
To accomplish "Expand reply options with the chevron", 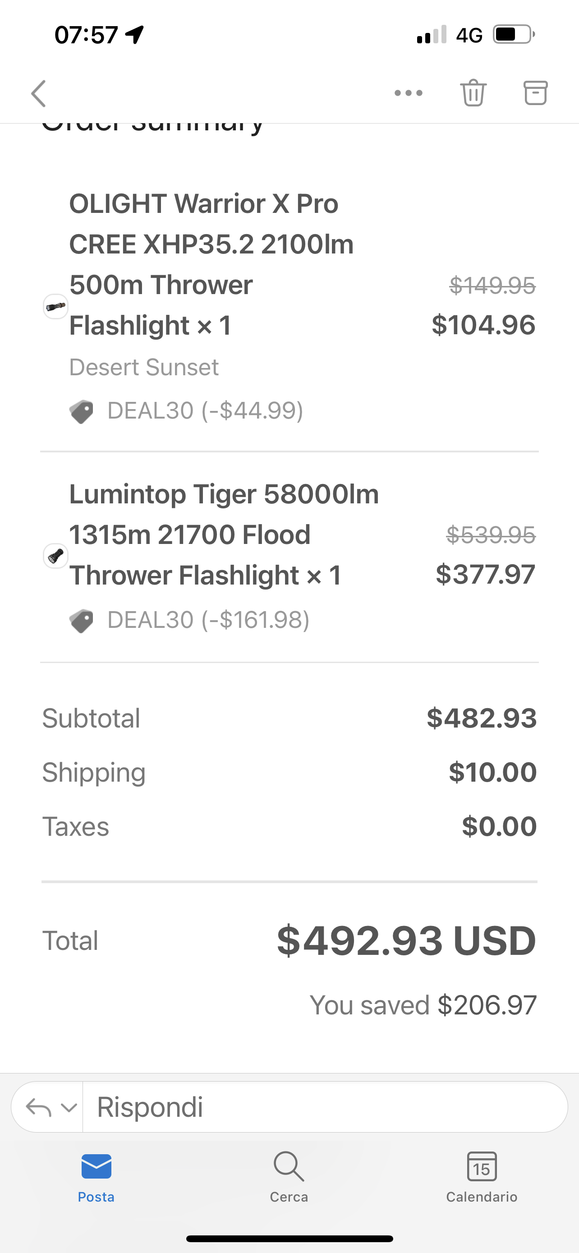I will (x=69, y=1107).
